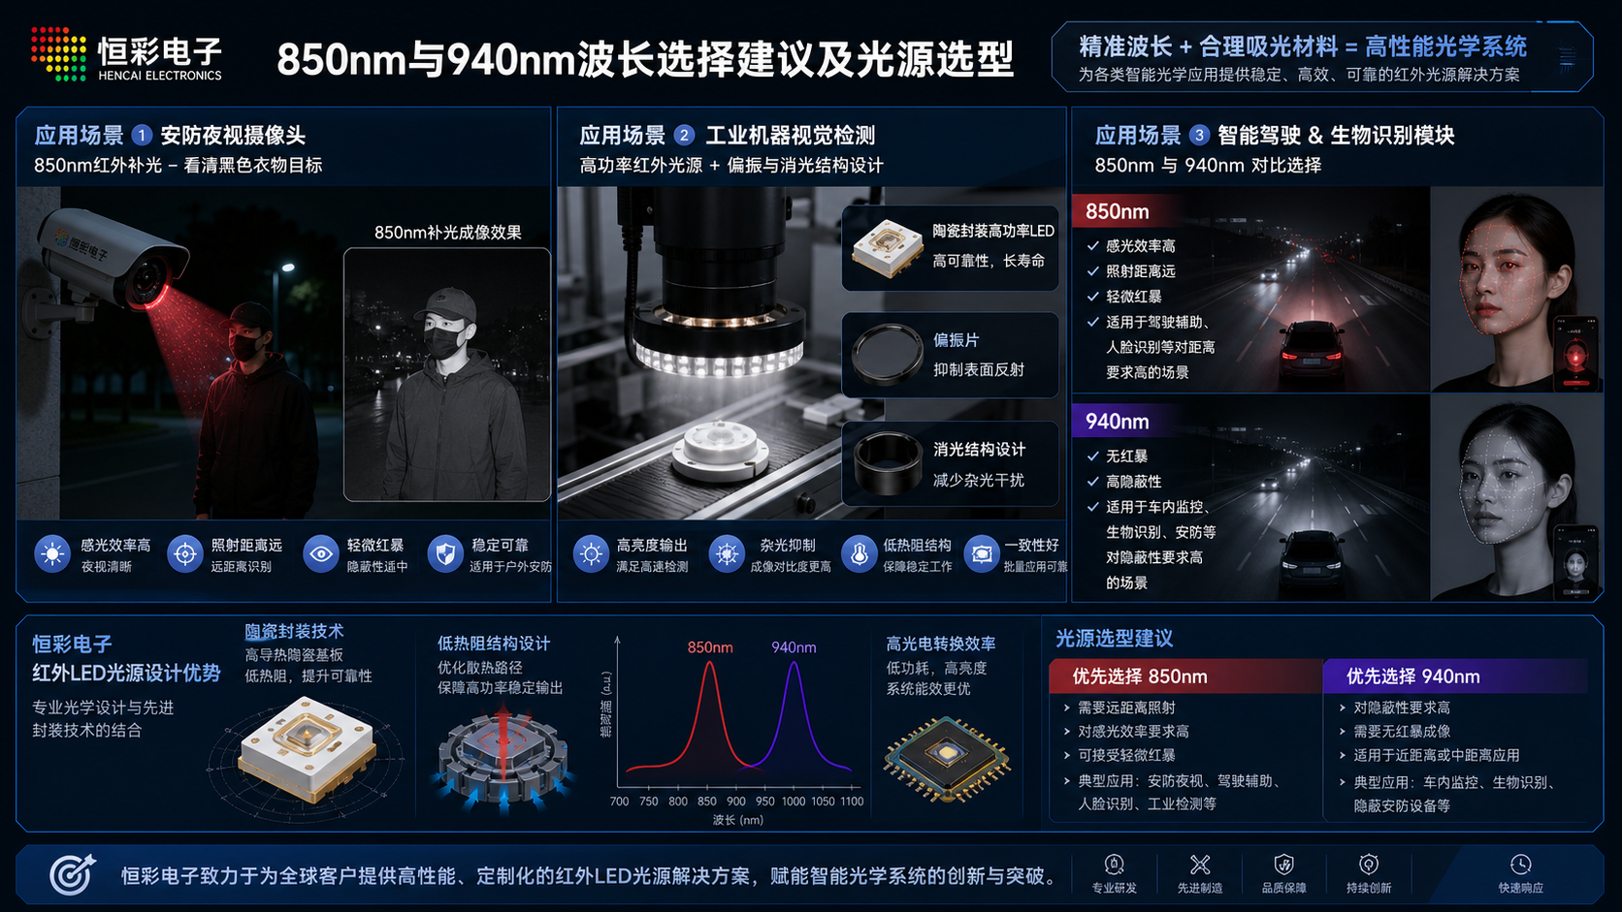The height and width of the screenshot is (912, 1622).
Task: Click the chevron beside 对感光效率要求高
Action: click(1067, 732)
